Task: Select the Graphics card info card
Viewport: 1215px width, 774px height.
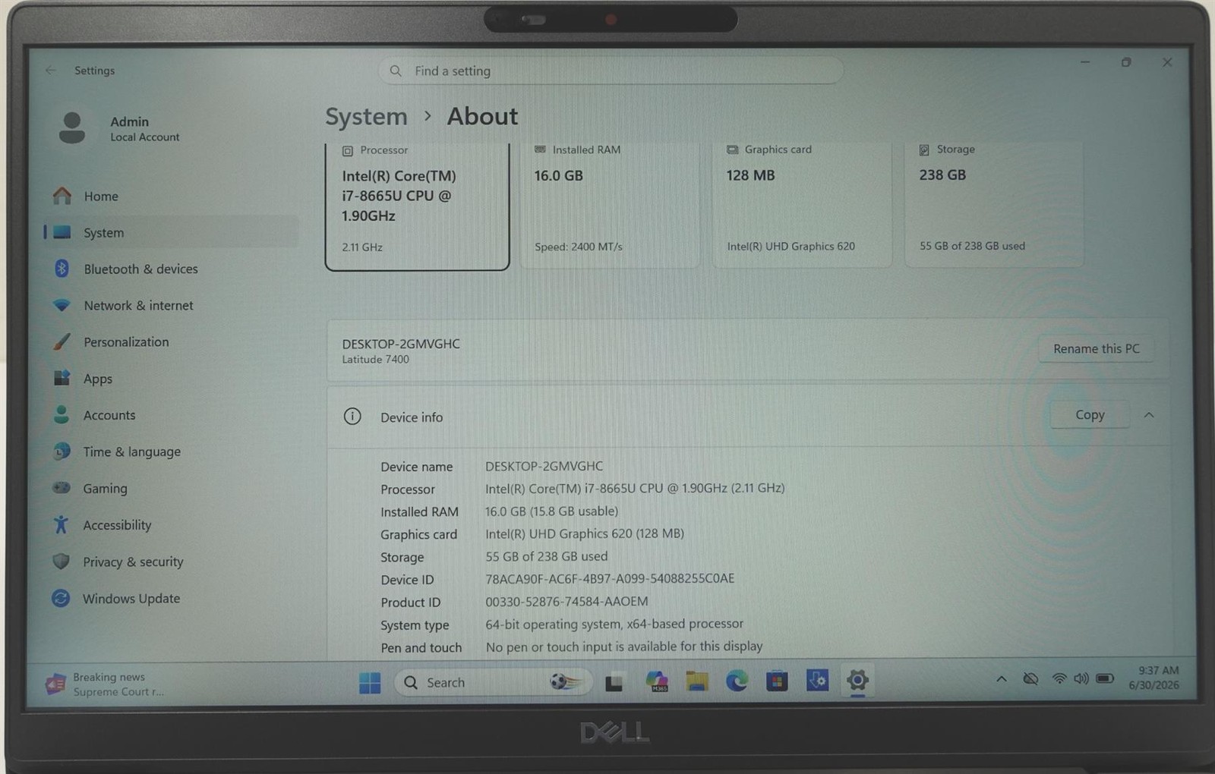Action: 802,204
